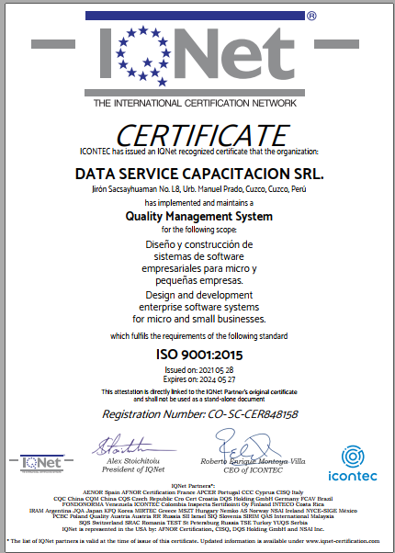Click 'IQNet Partners*:' heading
The height and width of the screenshot is (553, 395).
tap(193, 486)
